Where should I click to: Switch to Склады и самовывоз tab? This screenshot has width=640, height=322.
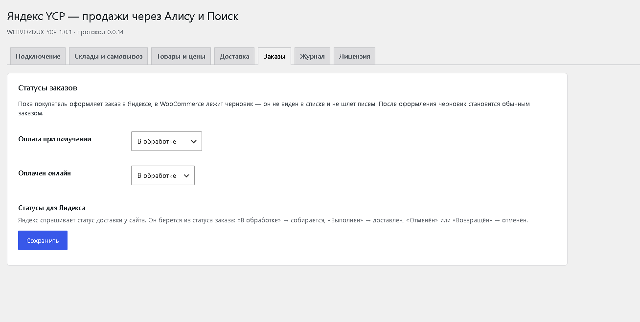click(x=109, y=56)
